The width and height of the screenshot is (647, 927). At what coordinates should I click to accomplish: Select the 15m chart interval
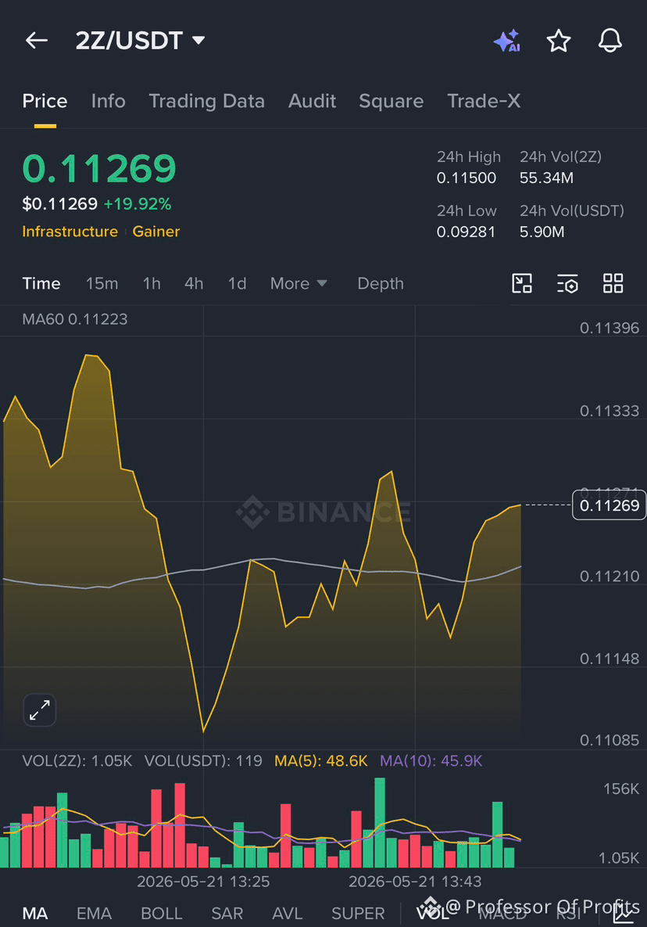102,283
